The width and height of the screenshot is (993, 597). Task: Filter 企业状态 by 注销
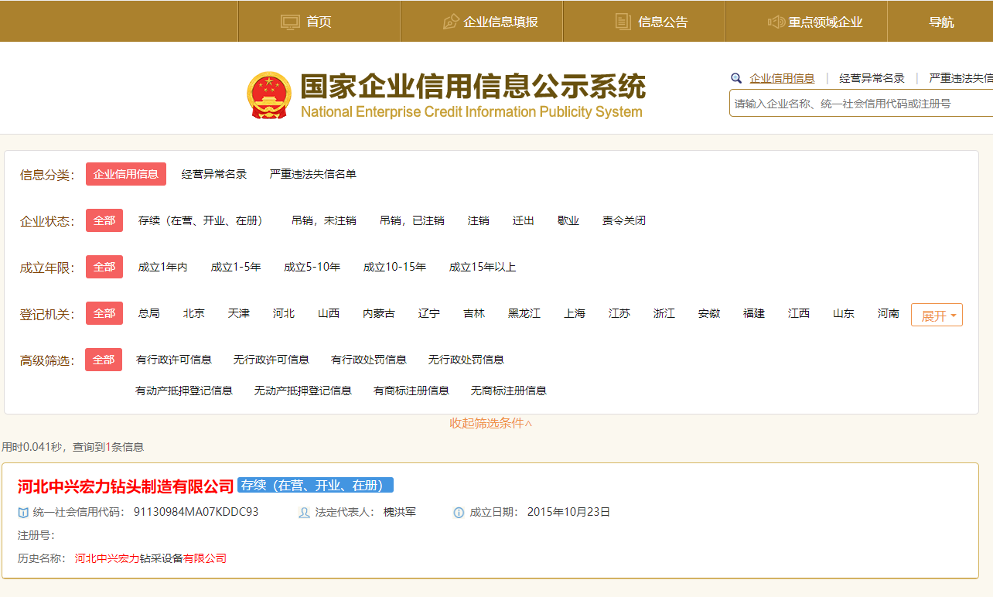(x=479, y=220)
